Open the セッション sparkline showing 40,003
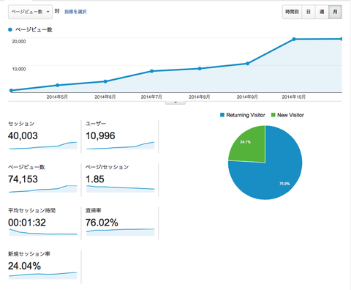Image resolution: width=351 pixels, height=290 pixels. click(43, 146)
